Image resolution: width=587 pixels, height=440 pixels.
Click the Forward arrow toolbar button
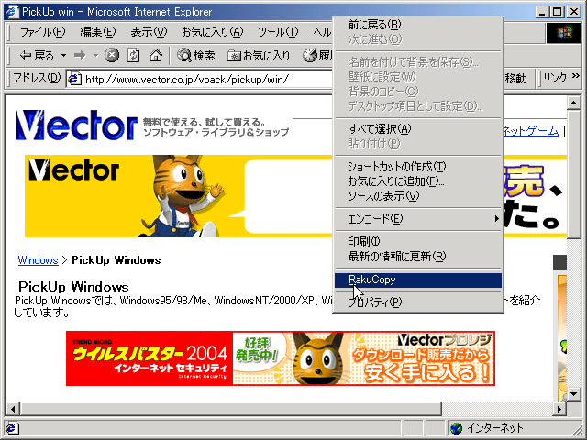(x=80, y=56)
